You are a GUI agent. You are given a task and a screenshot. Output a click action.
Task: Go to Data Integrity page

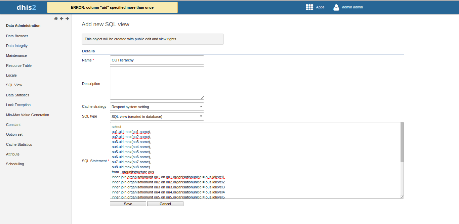tap(17, 46)
